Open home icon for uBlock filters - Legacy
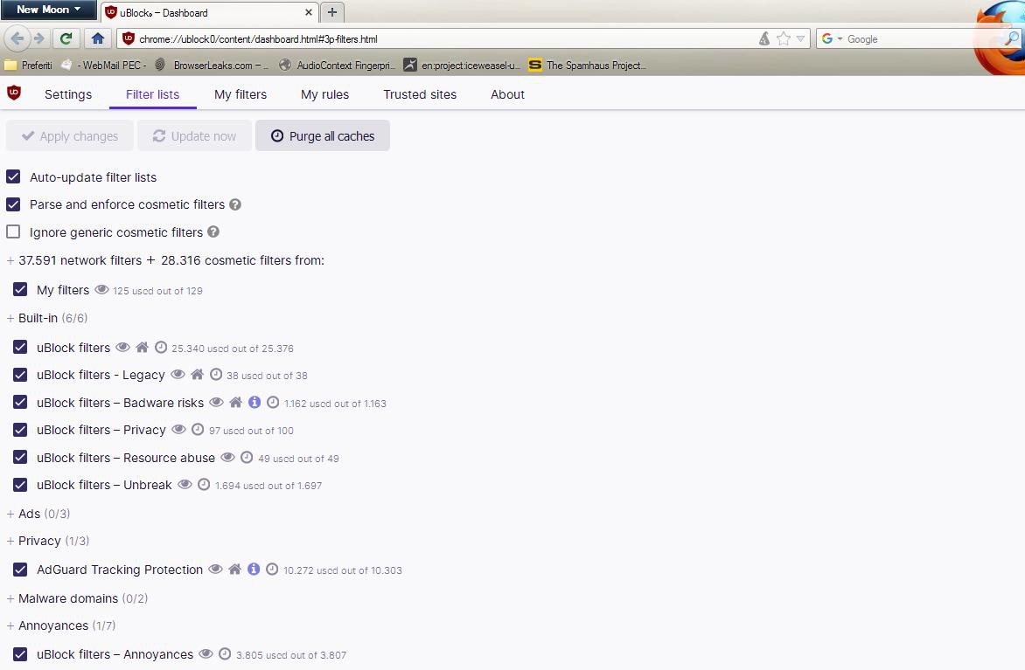This screenshot has height=670, width=1025. (197, 374)
